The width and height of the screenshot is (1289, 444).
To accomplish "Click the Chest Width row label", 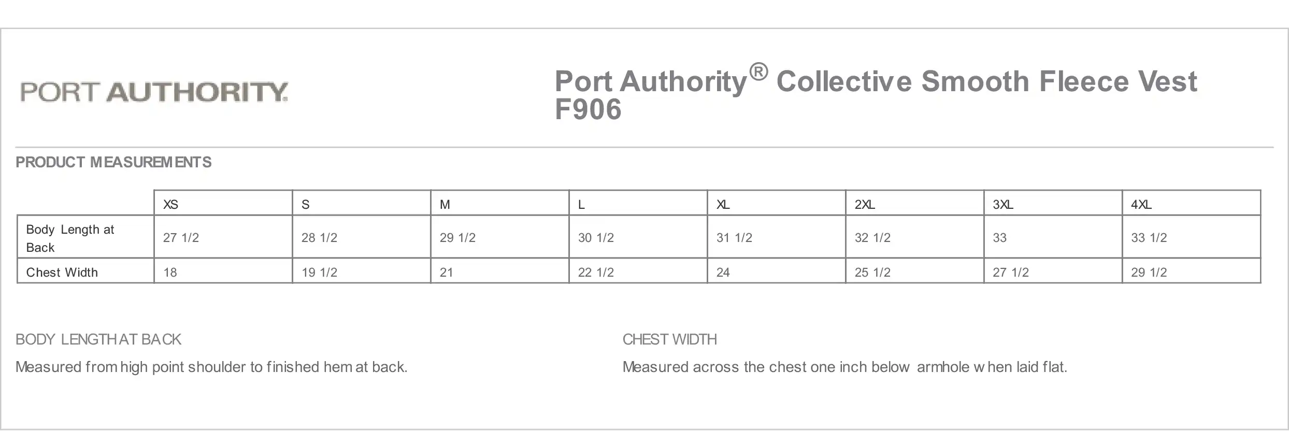I will point(85,271).
